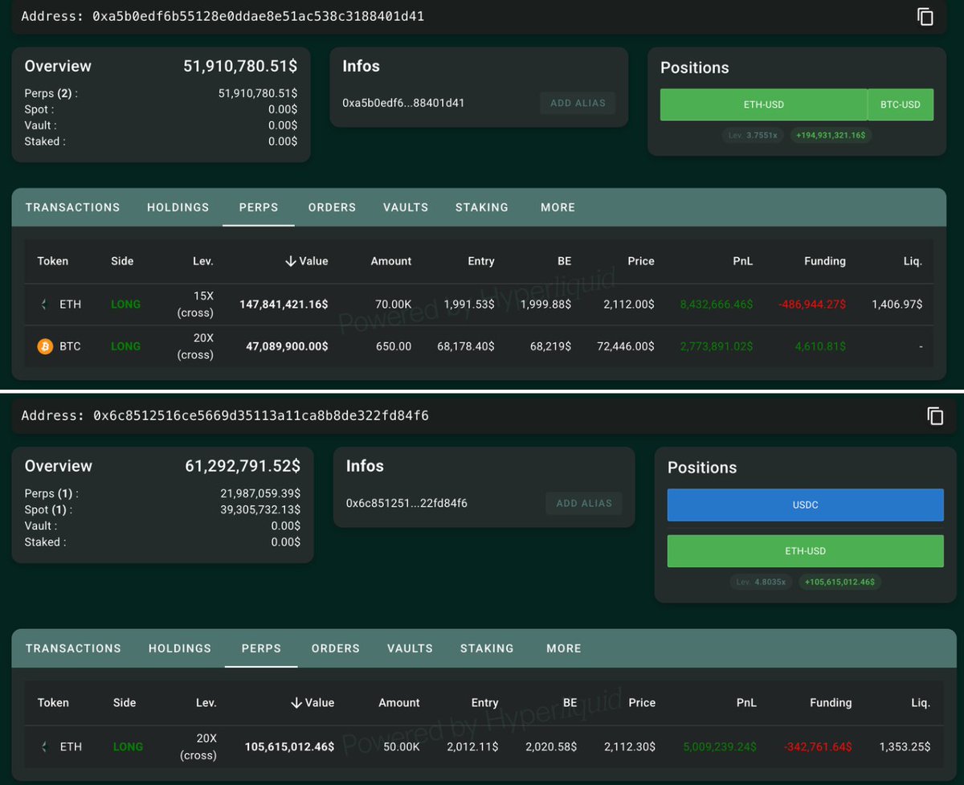Click the Funding column header in the lower table
964x785 pixels.
coord(830,702)
